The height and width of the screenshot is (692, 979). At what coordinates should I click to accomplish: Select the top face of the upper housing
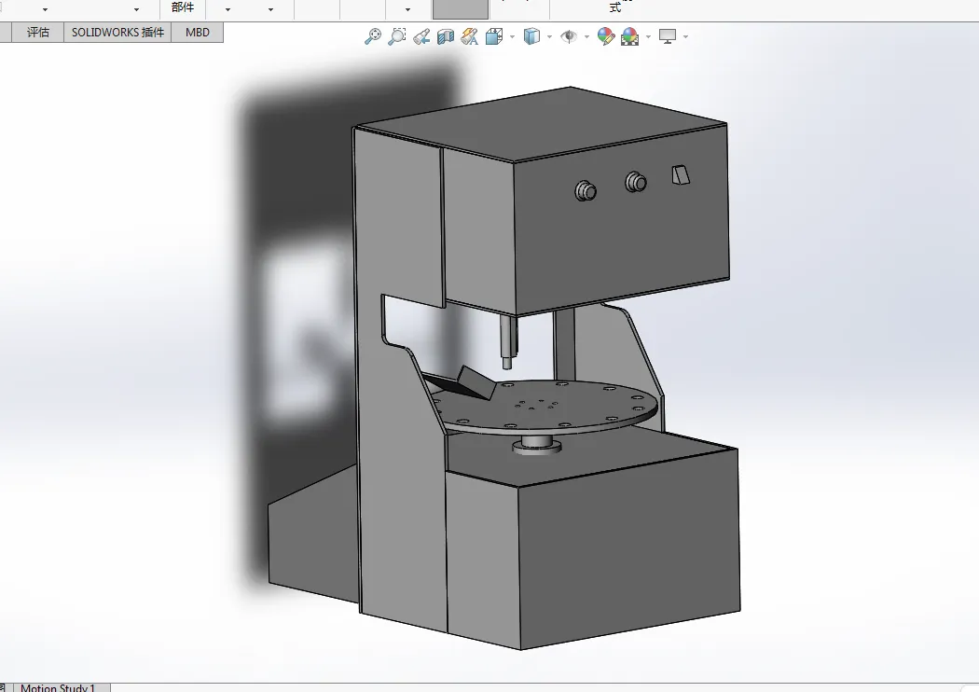(542, 124)
